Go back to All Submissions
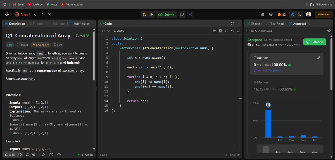 [x=259, y=31]
